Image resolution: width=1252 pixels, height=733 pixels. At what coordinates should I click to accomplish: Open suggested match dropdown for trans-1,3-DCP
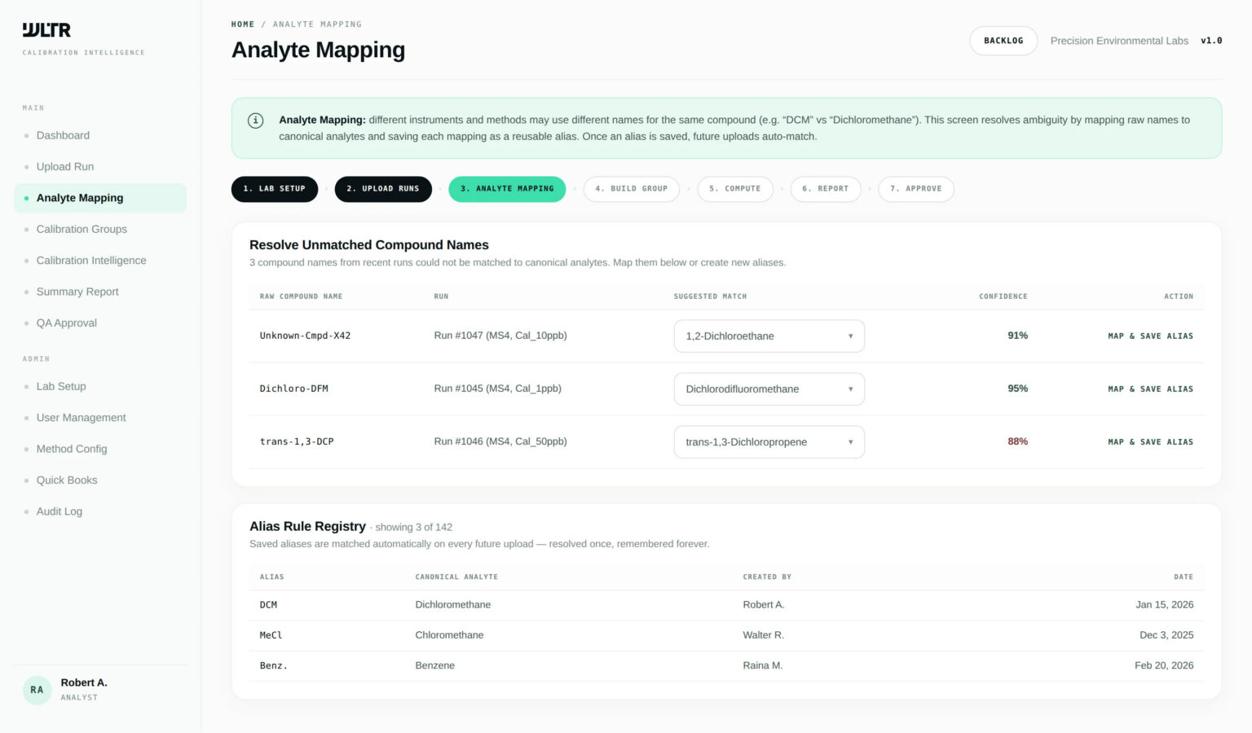coord(769,442)
